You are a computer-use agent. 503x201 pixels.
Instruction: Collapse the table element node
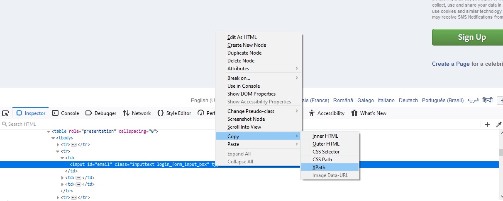point(49,132)
